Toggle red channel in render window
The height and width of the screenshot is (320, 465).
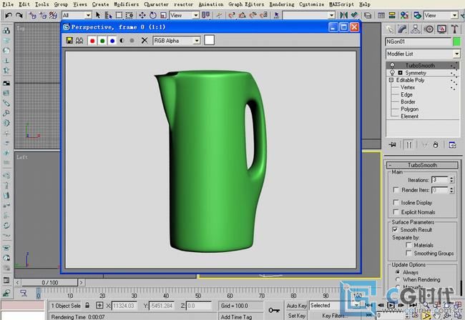(92, 41)
